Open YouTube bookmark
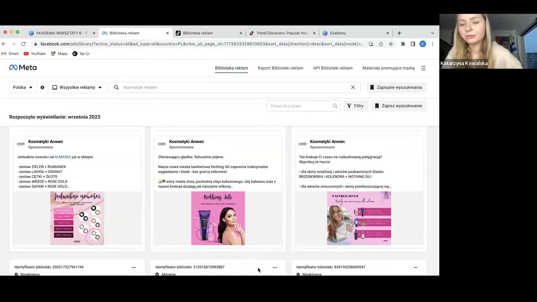This screenshot has height=302, width=537. click(x=34, y=54)
